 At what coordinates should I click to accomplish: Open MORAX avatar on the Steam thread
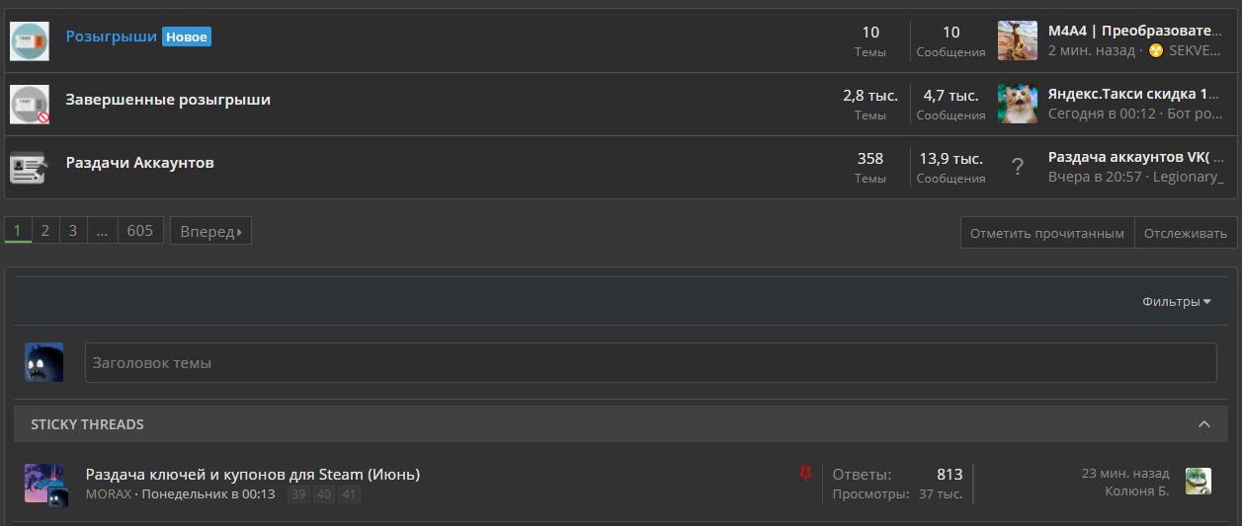43,484
